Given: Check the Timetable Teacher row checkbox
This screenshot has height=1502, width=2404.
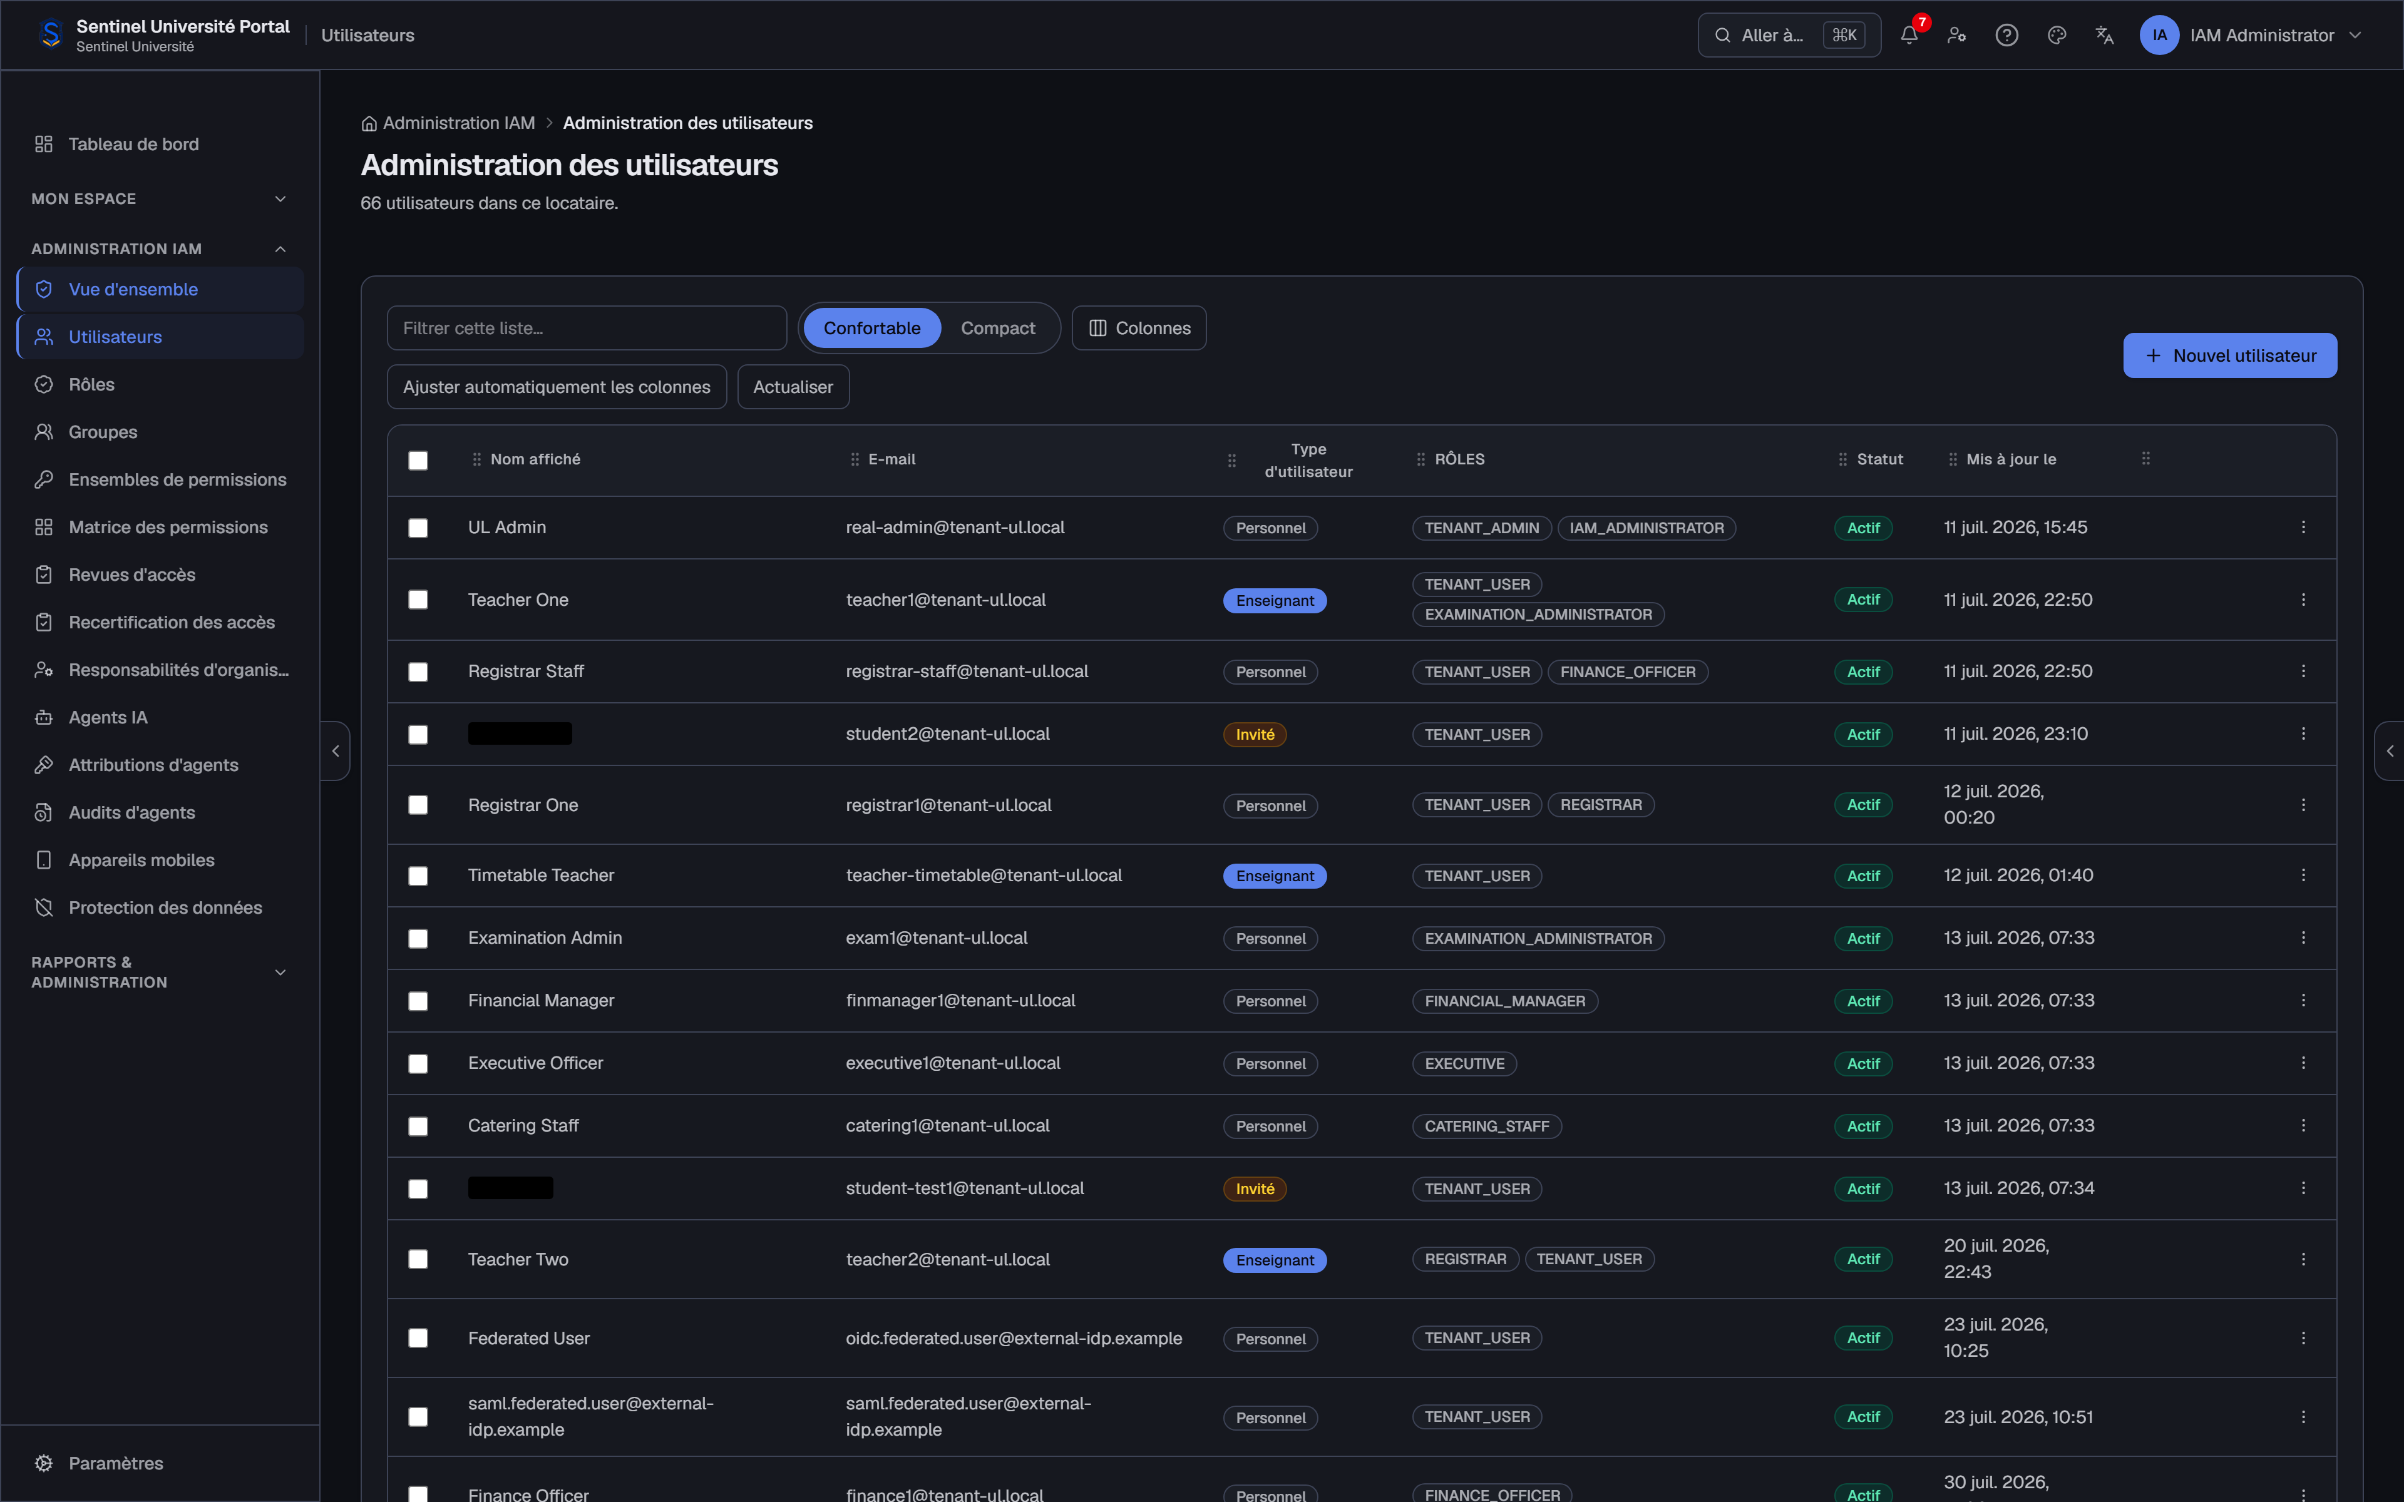Looking at the screenshot, I should [418, 875].
